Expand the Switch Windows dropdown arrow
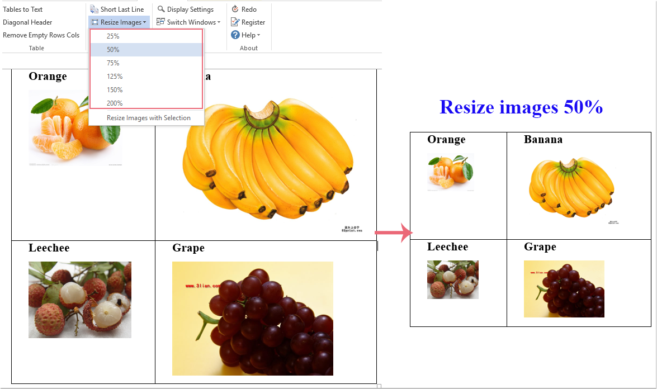657x389 pixels. 219,22
